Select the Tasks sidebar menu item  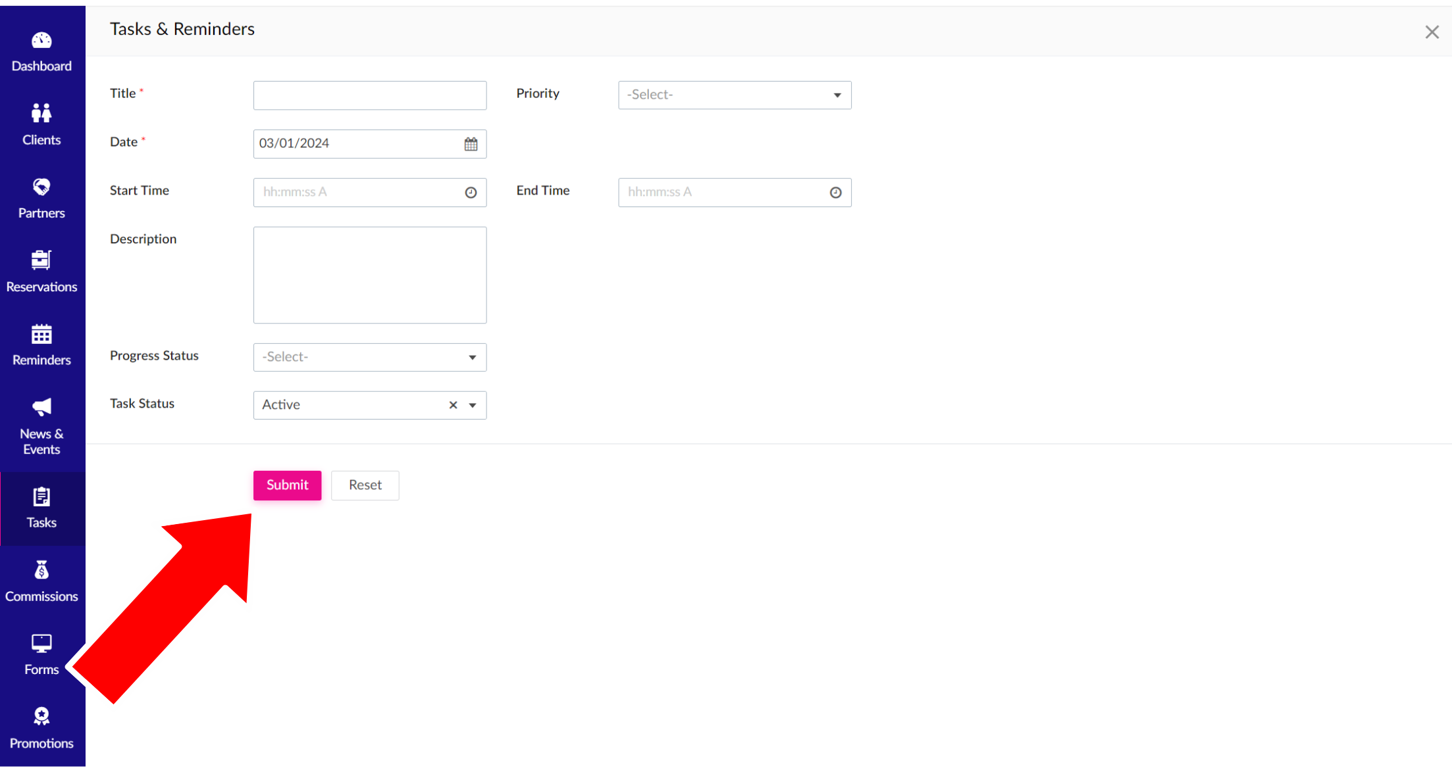tap(41, 508)
